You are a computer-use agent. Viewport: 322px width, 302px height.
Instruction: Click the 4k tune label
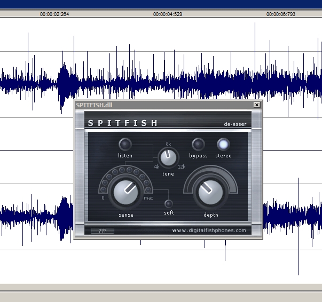156,167
